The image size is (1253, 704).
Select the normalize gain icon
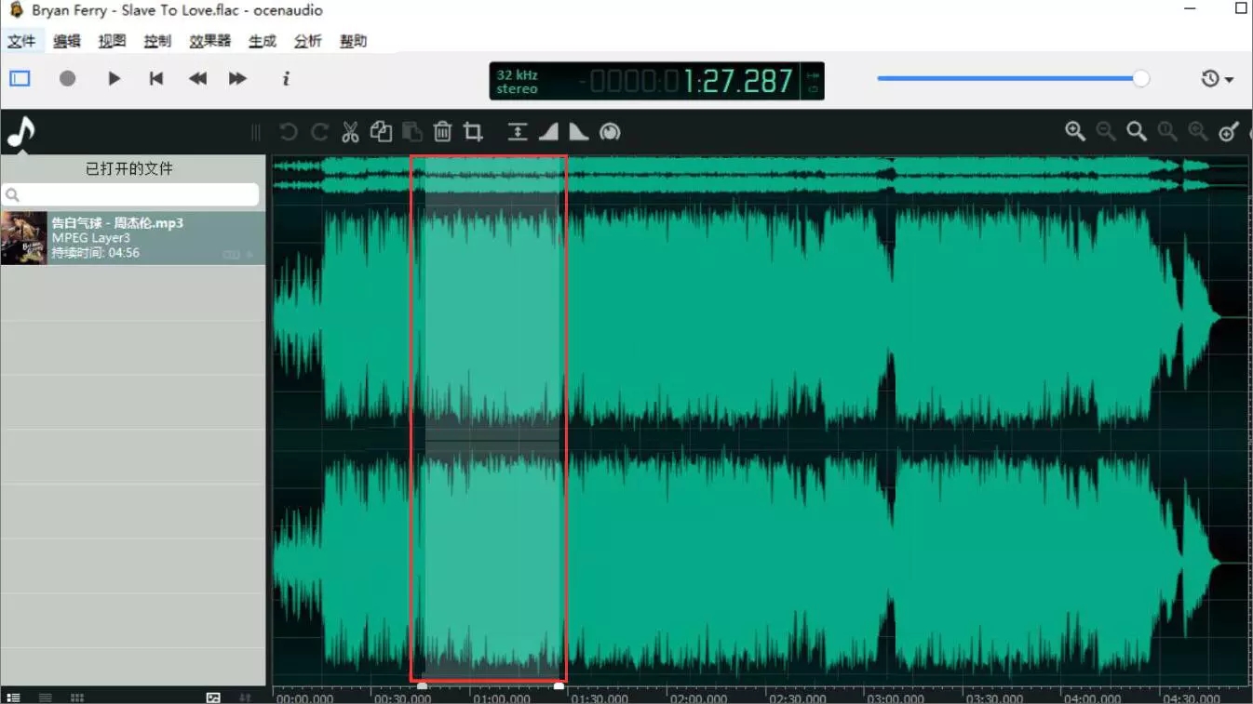pos(611,131)
